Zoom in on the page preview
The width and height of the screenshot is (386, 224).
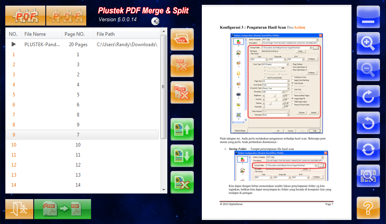(x=368, y=43)
